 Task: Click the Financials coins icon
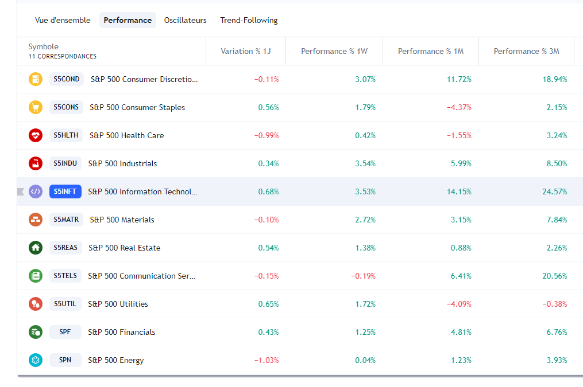(36, 332)
